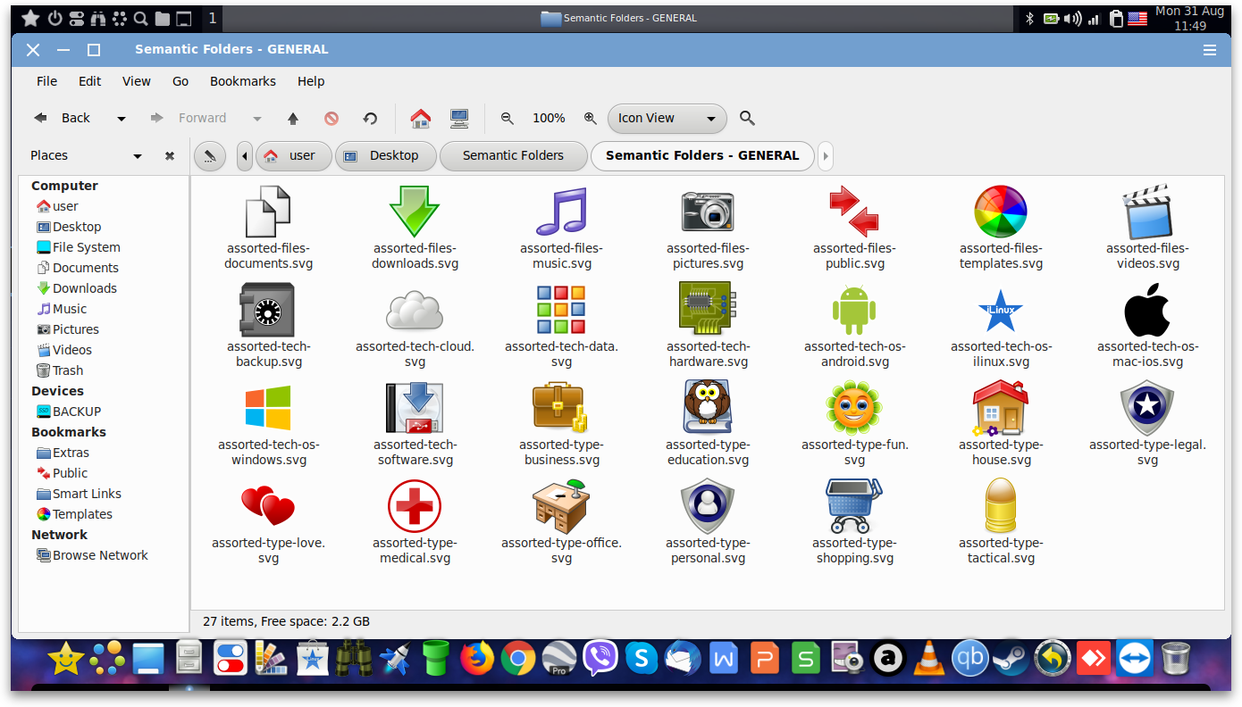Select assorted-tech-os-mac-ios.svg apple icon
Viewport: 1242px width, 707px height.
coord(1147,310)
